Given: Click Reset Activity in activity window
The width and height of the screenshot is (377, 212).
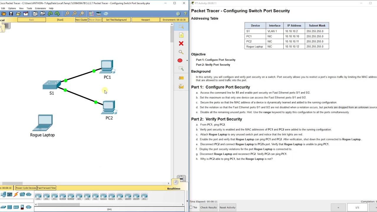Looking at the screenshot, I should [227, 208].
